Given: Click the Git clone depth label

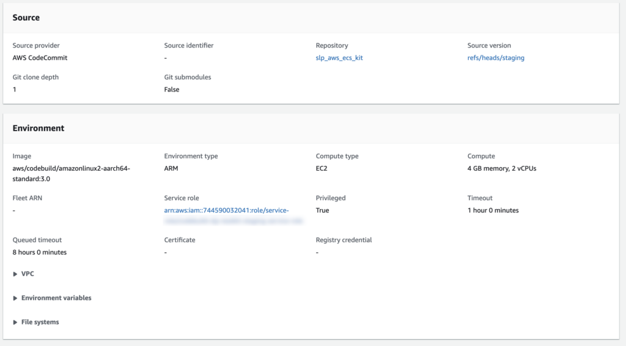Looking at the screenshot, I should point(35,77).
